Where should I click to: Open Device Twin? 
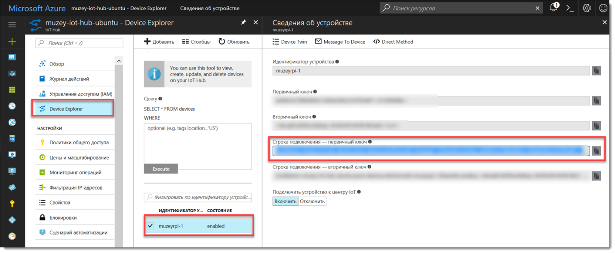[290, 42]
